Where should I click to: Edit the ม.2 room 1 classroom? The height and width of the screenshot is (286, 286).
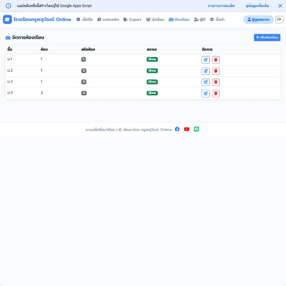[x=205, y=71]
